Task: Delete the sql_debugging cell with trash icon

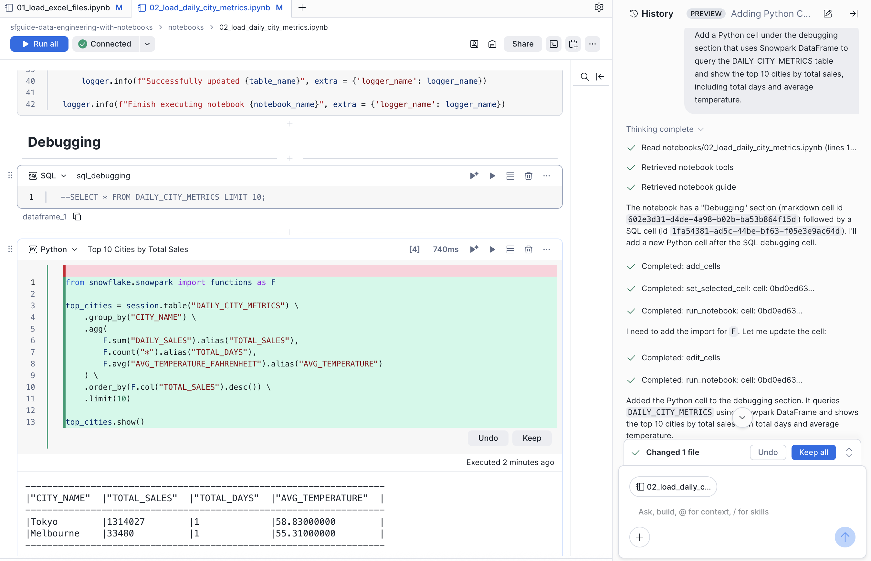Action: tap(528, 176)
